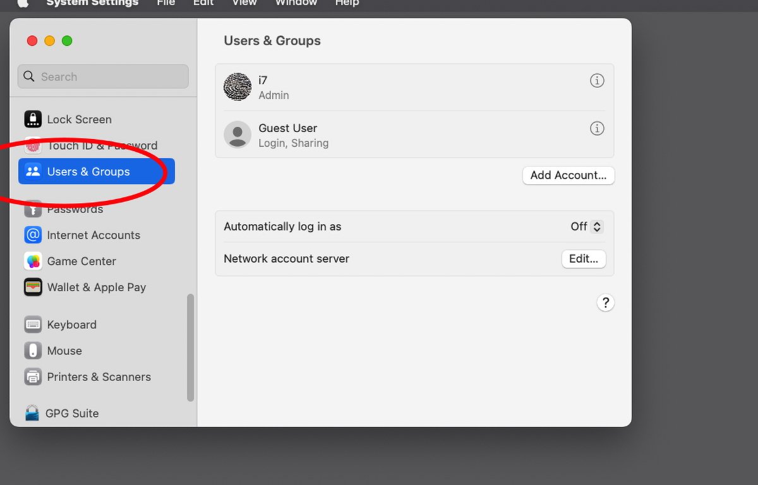Viewport: 758px width, 485px height.
Task: Open the help question mark button
Action: [x=605, y=302]
